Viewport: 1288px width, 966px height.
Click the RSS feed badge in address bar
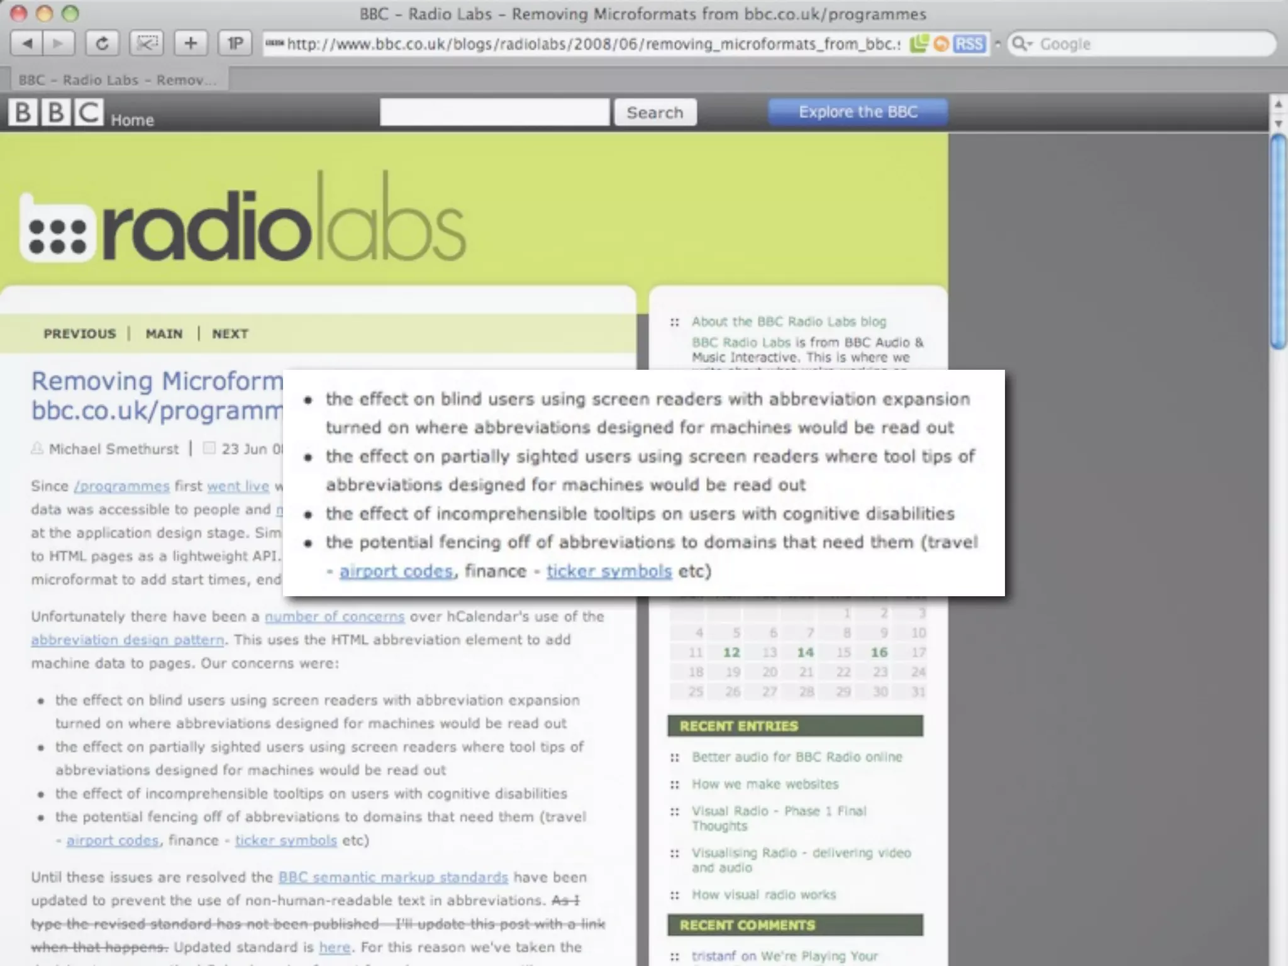point(969,44)
